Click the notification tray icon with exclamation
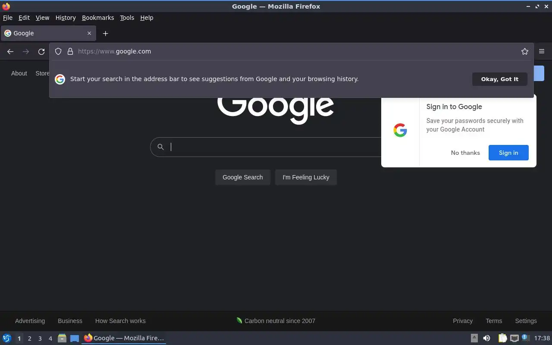Screen dimensions: 552x345 [x=525, y=338]
